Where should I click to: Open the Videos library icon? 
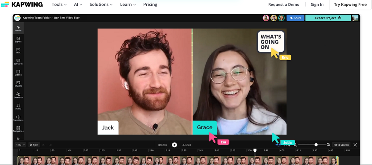[18, 73]
